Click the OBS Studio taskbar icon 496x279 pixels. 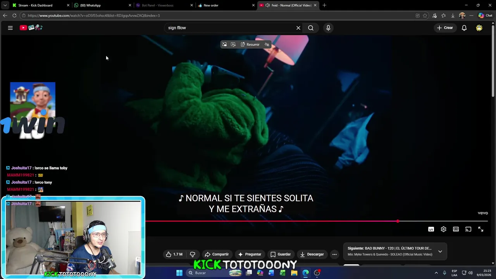pos(317,273)
